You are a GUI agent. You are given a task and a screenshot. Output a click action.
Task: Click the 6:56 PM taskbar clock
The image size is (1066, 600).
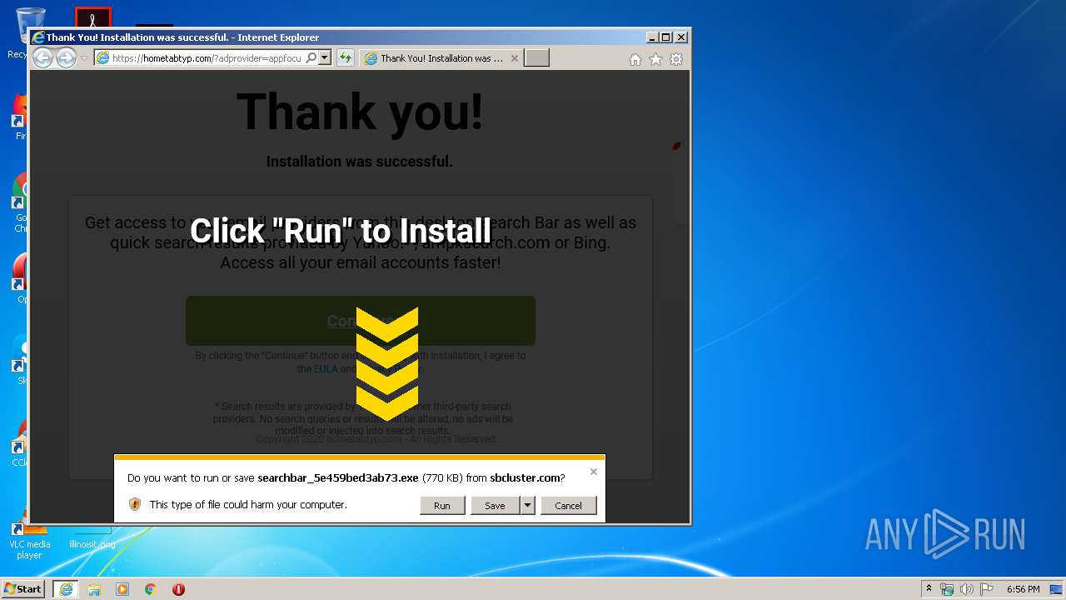[x=1023, y=589]
